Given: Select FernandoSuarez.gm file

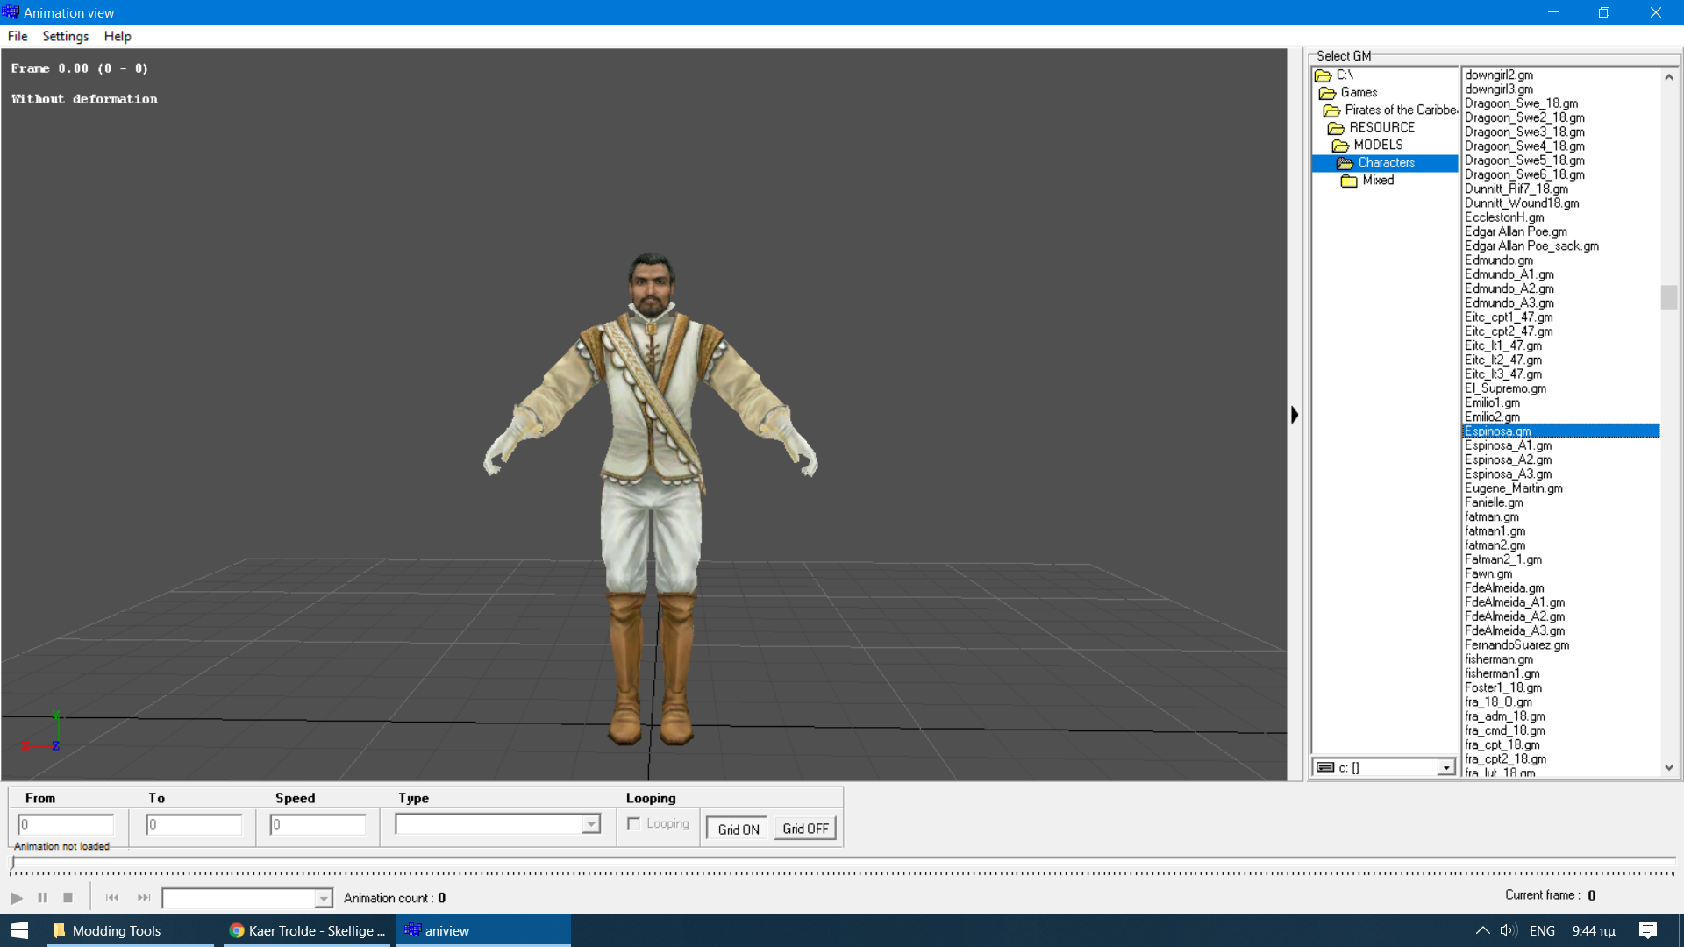Looking at the screenshot, I should pyautogui.click(x=1516, y=645).
